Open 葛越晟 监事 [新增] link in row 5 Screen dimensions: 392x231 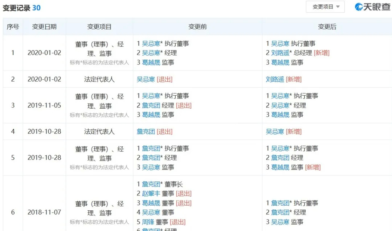tap(280, 167)
